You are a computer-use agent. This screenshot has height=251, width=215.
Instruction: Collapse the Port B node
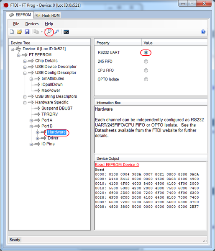pos(31,127)
